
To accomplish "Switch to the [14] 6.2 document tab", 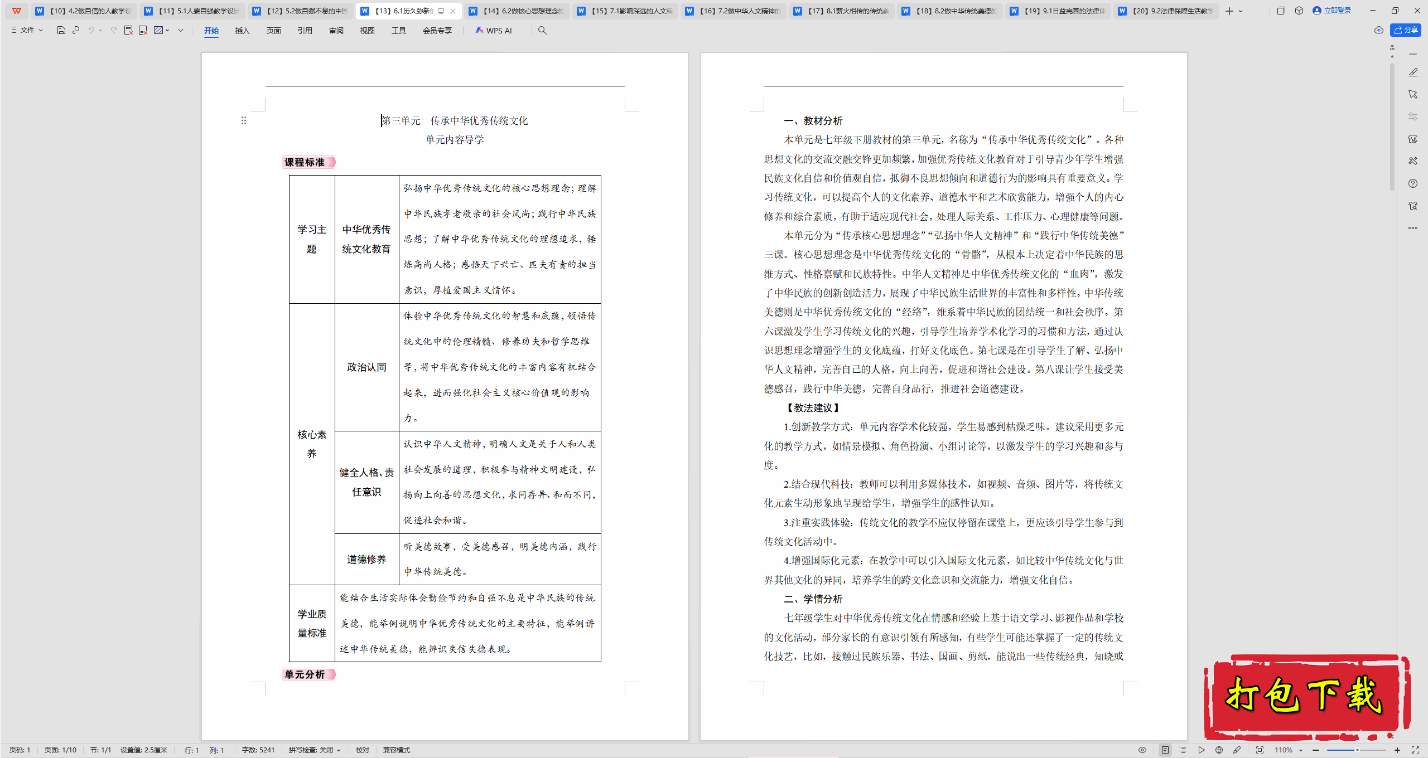I will click(517, 11).
